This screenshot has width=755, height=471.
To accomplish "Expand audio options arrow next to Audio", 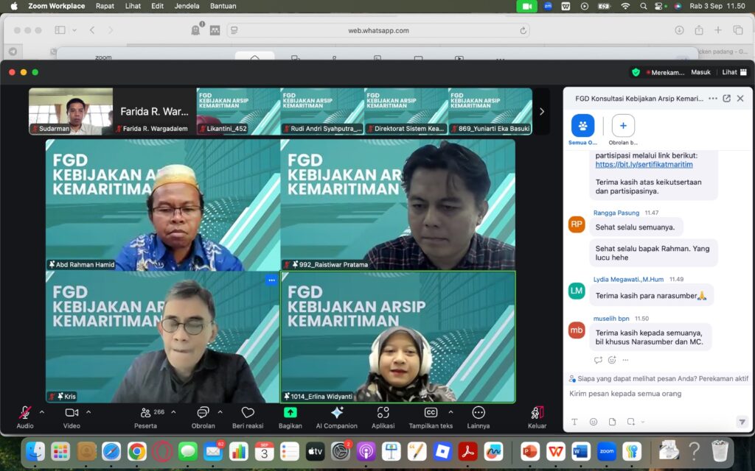I will pos(42,412).
